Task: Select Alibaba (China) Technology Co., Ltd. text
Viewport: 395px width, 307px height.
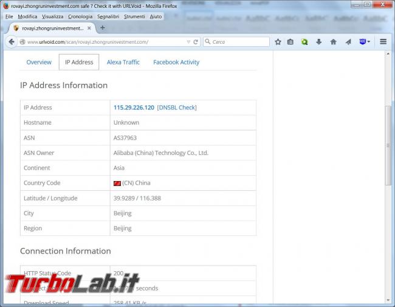Action: click(x=160, y=153)
